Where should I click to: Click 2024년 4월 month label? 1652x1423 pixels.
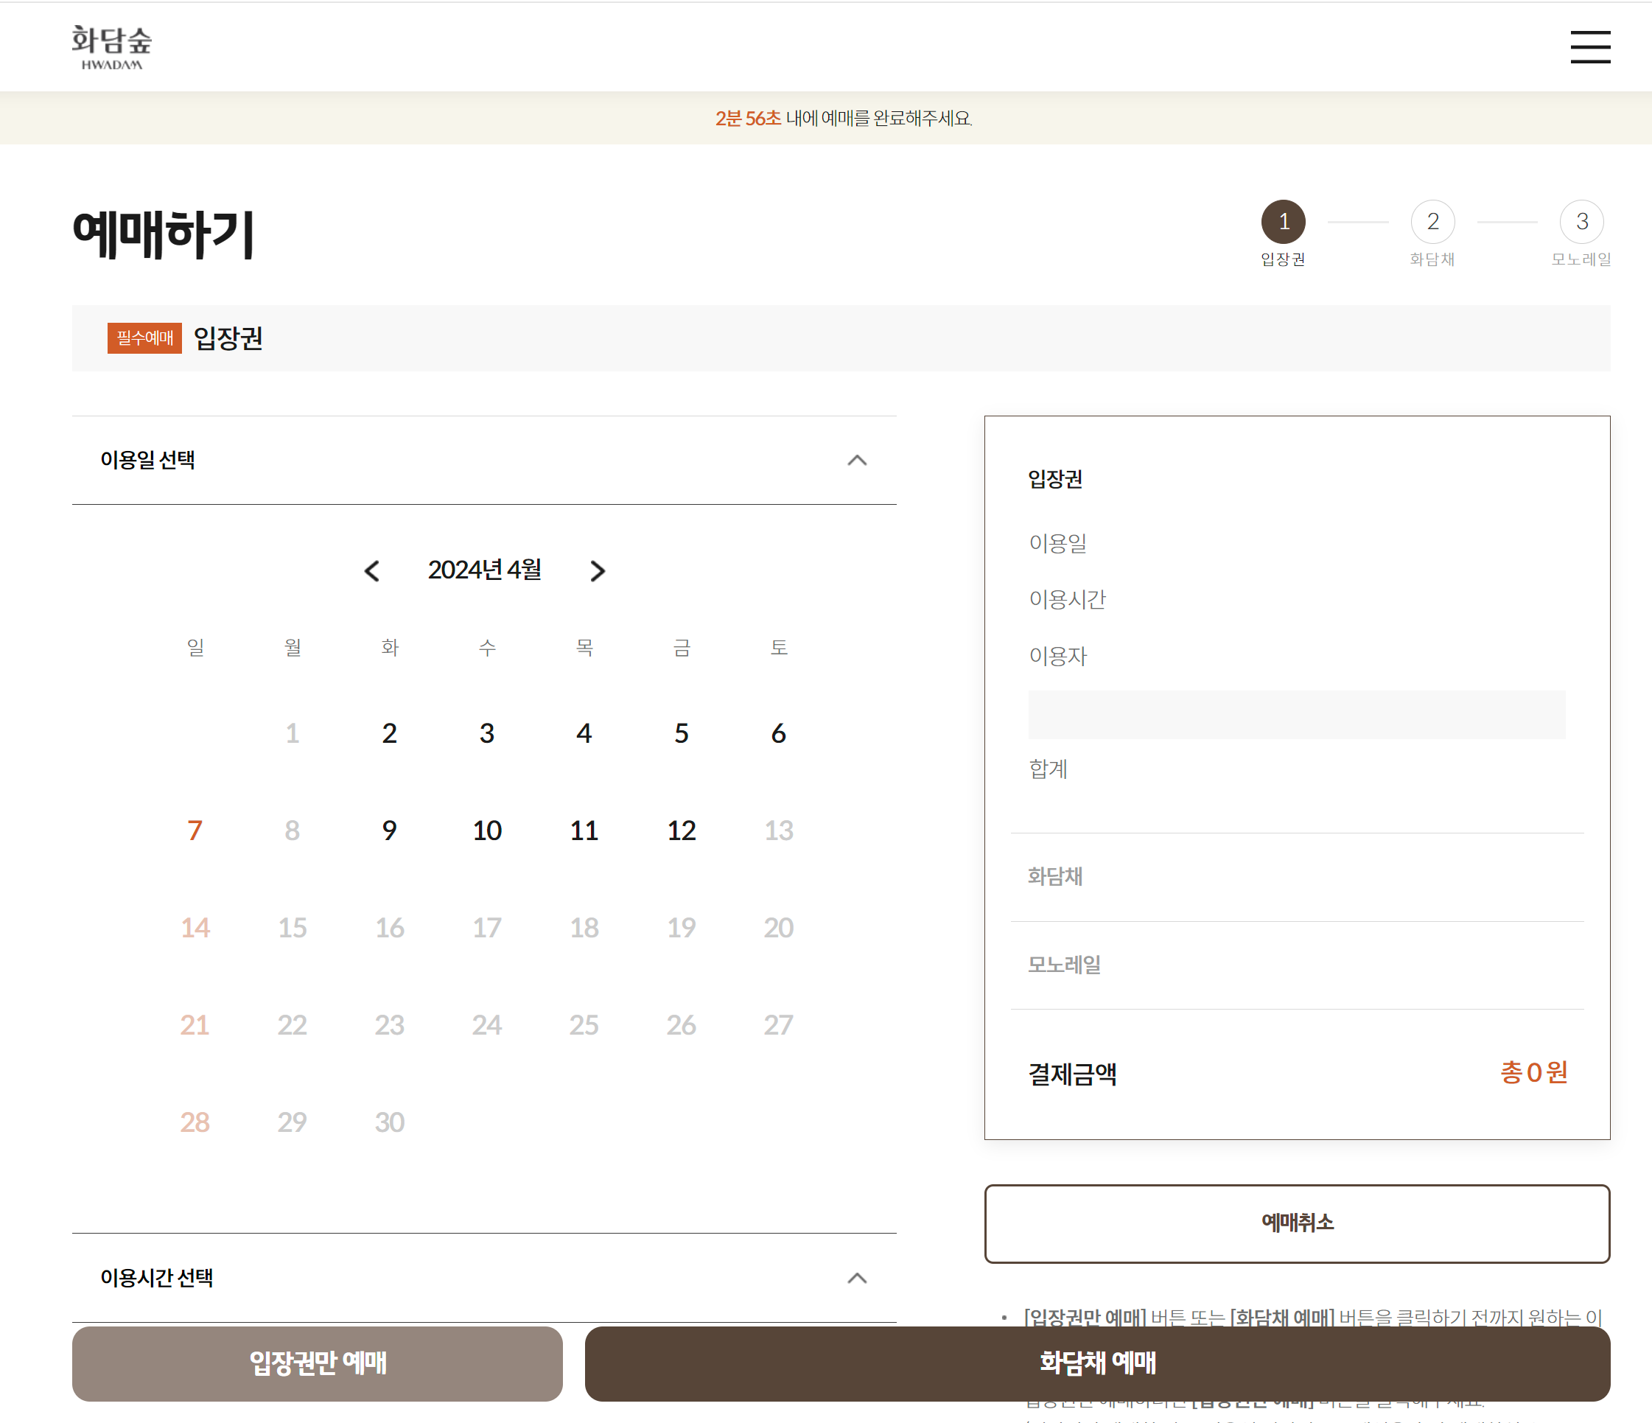pyautogui.click(x=484, y=570)
